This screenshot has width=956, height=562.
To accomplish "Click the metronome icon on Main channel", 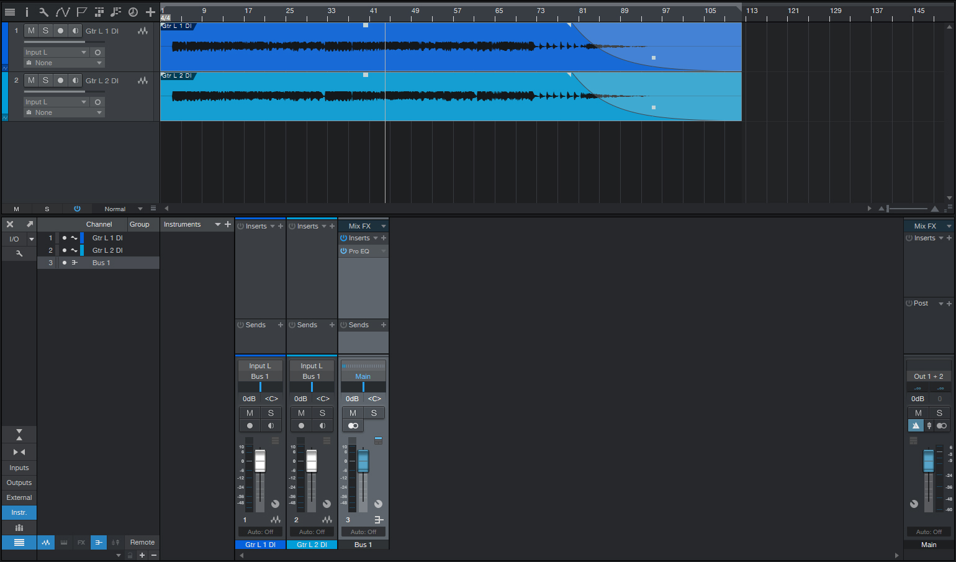I will pos(916,425).
